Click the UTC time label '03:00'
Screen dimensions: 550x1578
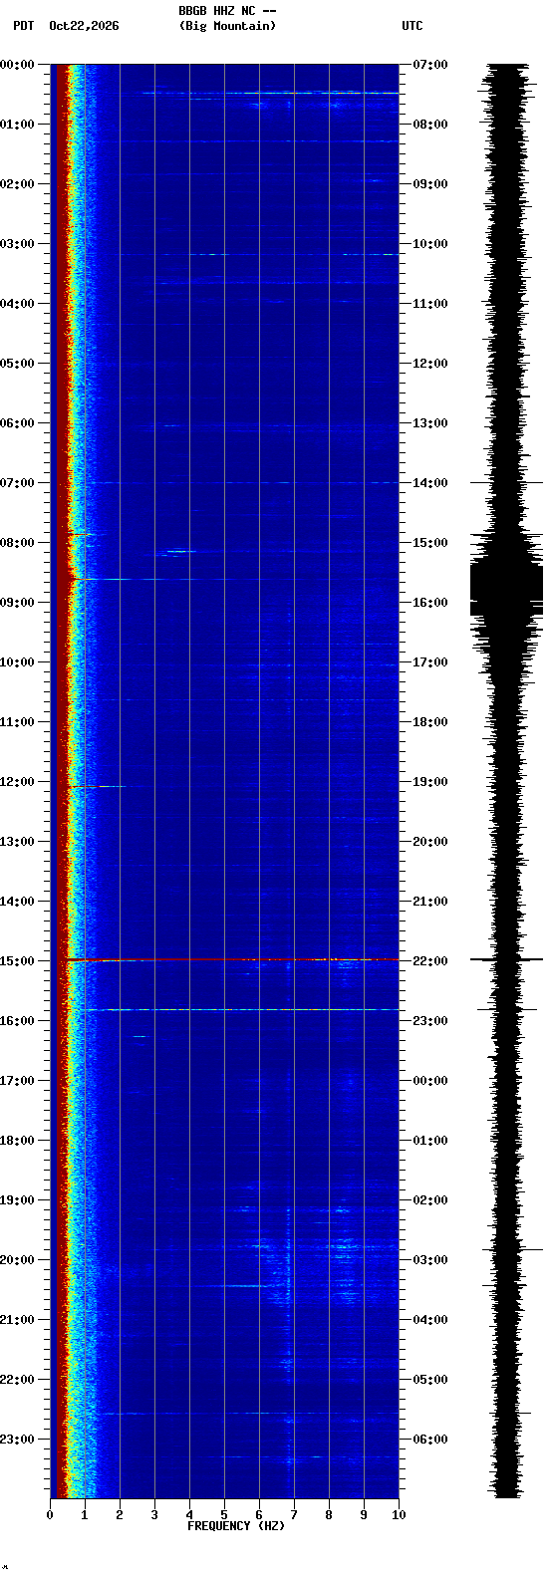pyautogui.click(x=430, y=1260)
